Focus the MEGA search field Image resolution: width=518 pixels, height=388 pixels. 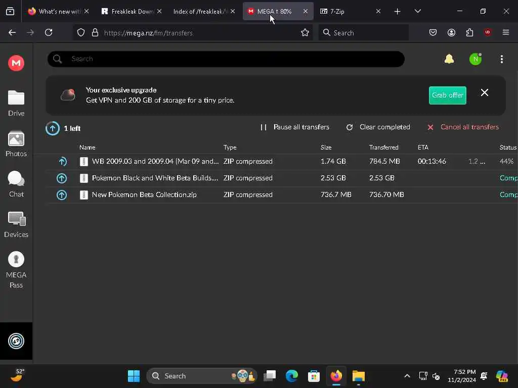click(x=226, y=59)
